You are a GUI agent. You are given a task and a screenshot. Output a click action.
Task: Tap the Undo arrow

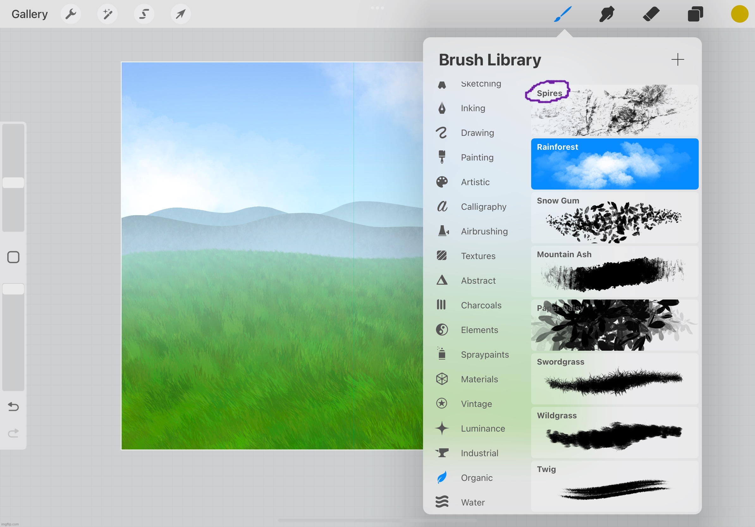tap(13, 407)
